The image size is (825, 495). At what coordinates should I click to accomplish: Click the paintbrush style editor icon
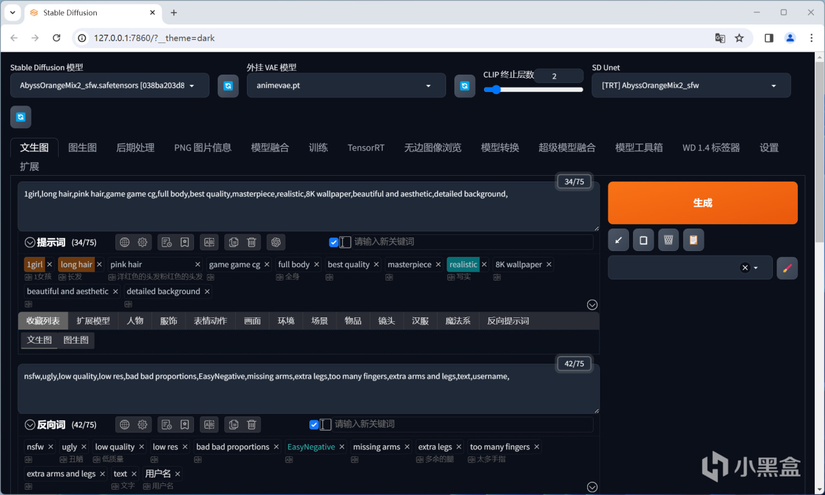pyautogui.click(x=787, y=268)
